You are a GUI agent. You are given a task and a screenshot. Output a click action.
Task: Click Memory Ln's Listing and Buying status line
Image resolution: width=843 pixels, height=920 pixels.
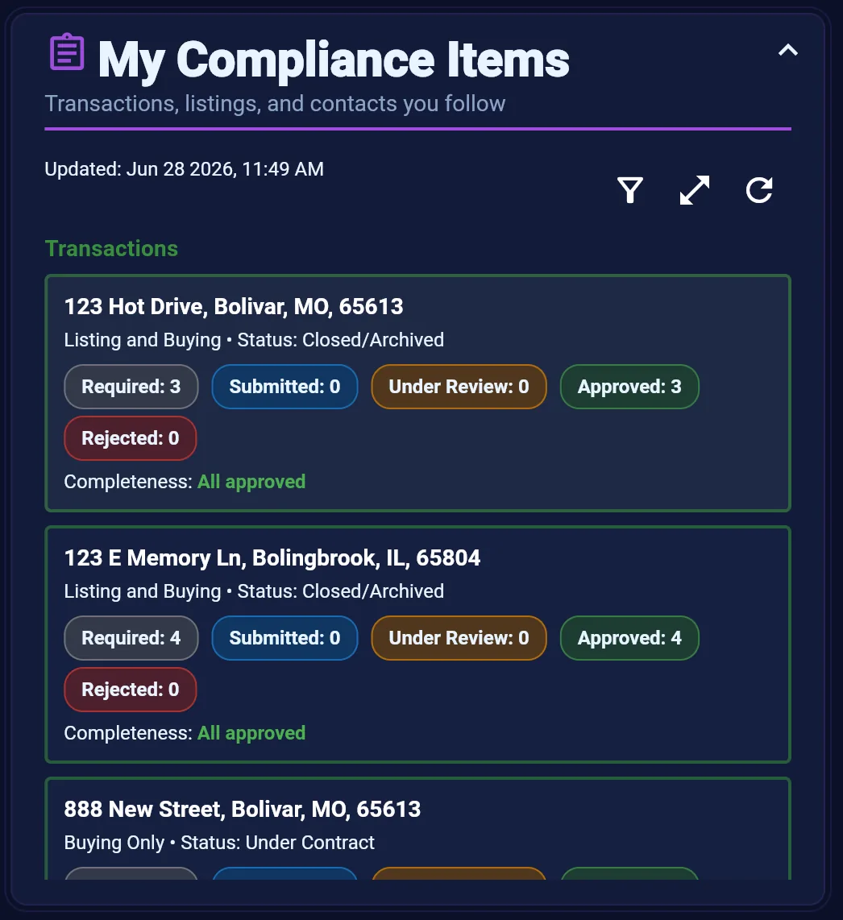[254, 591]
